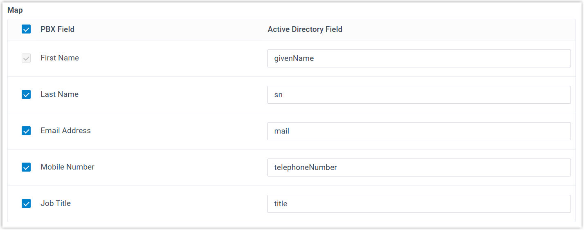Toggle the select-all checkbox beside PBX Field

pos(26,29)
